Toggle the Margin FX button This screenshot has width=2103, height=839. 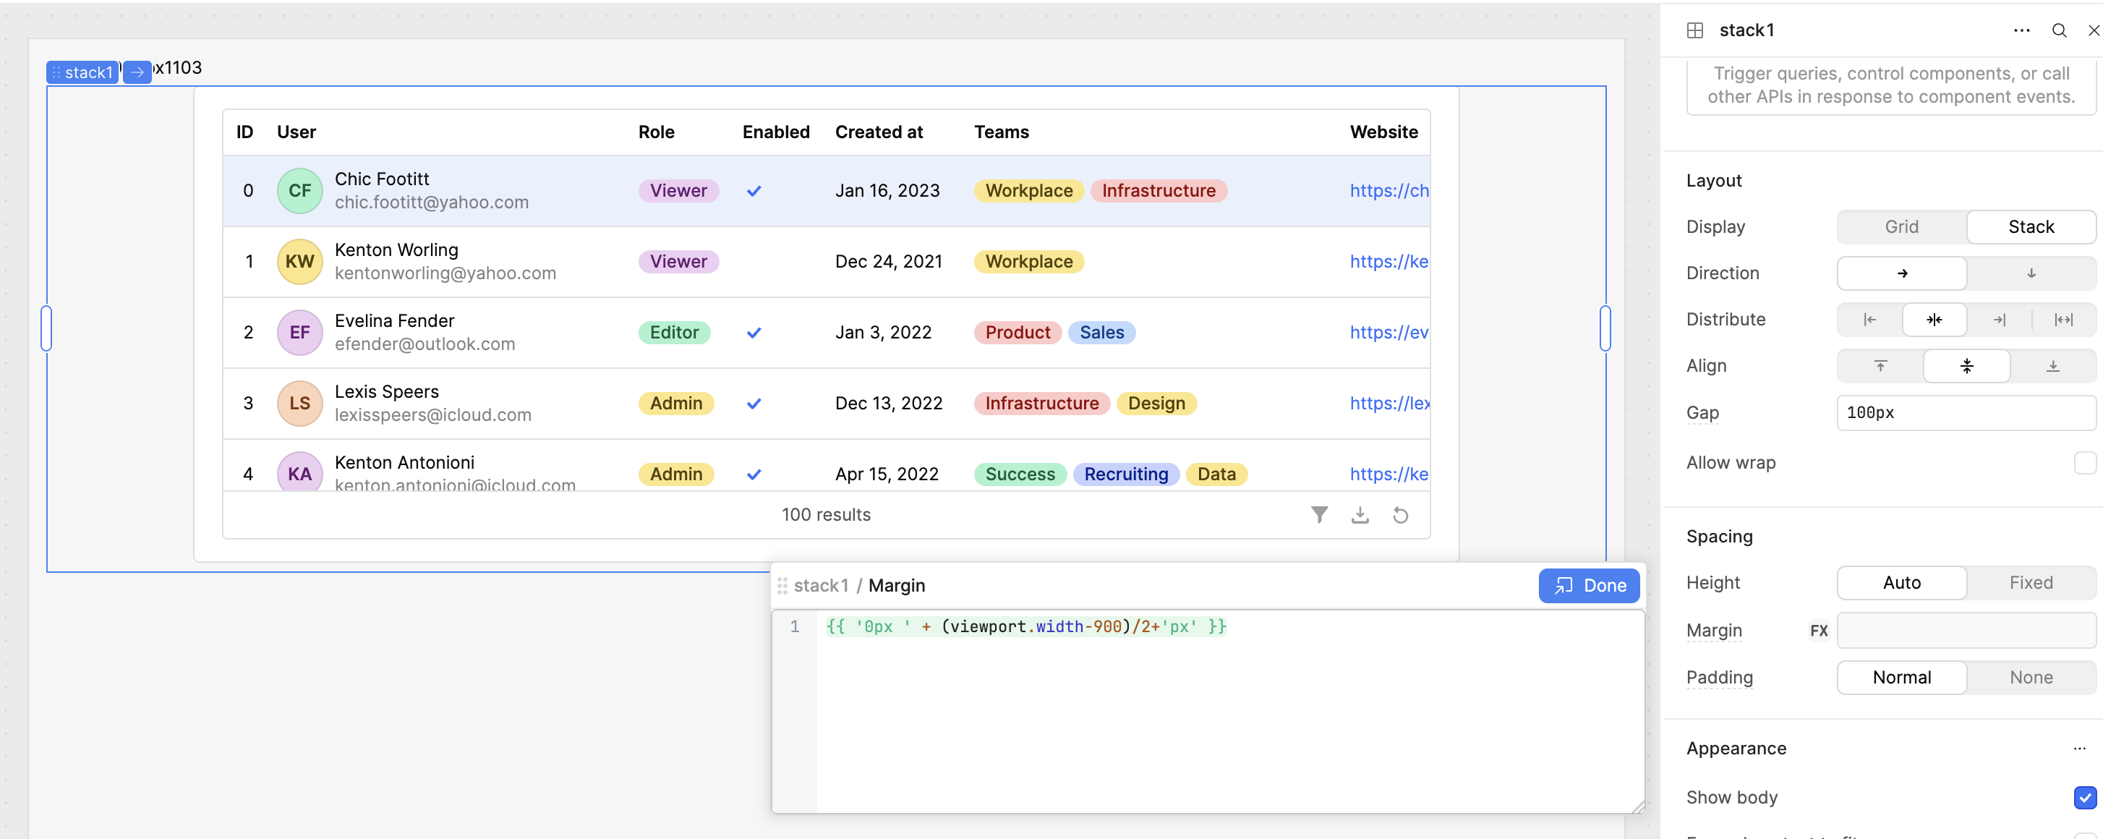pos(1818,630)
